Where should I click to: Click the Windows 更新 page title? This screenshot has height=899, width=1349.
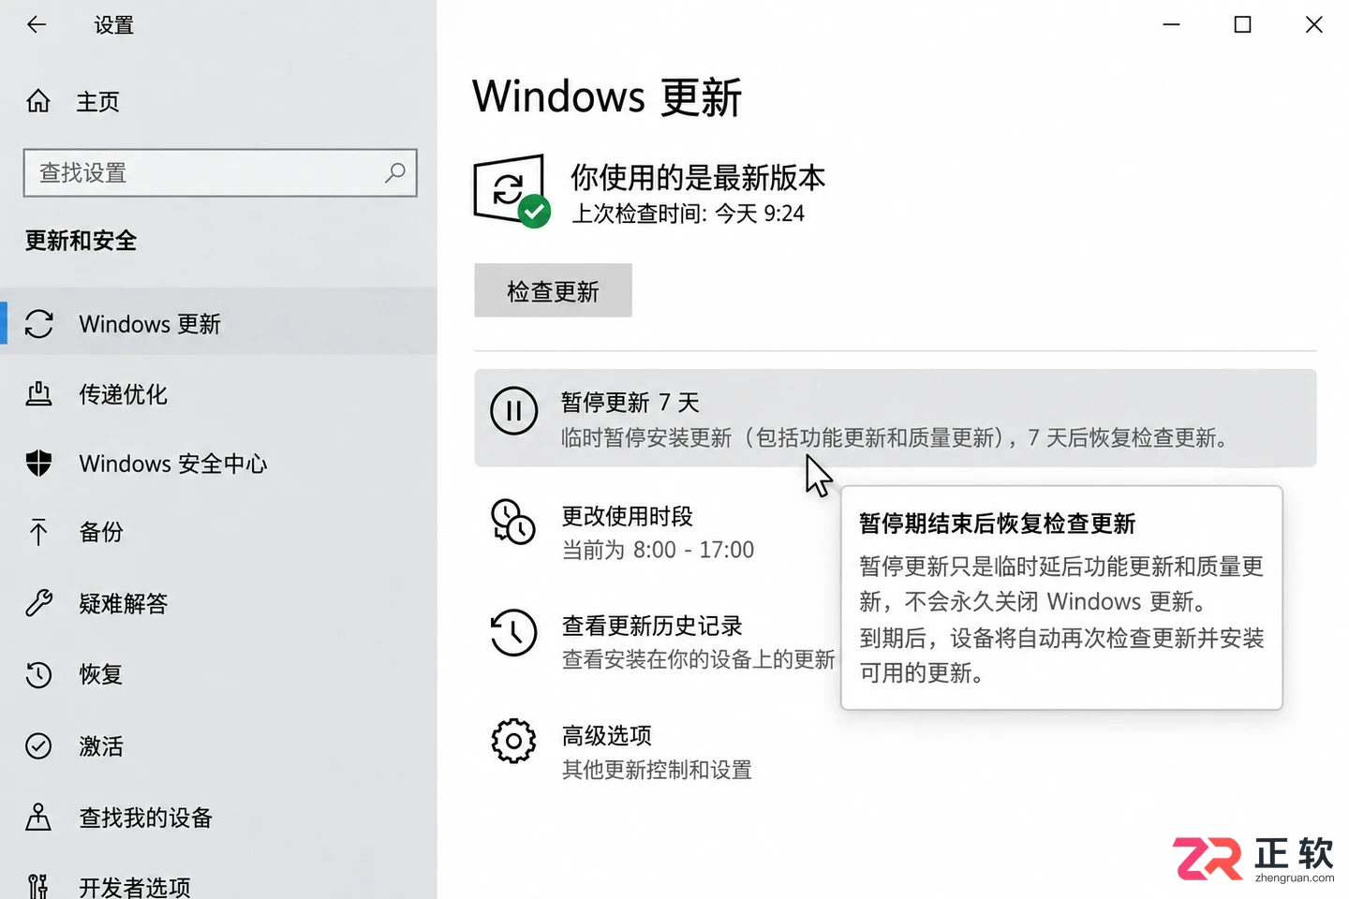click(x=607, y=96)
